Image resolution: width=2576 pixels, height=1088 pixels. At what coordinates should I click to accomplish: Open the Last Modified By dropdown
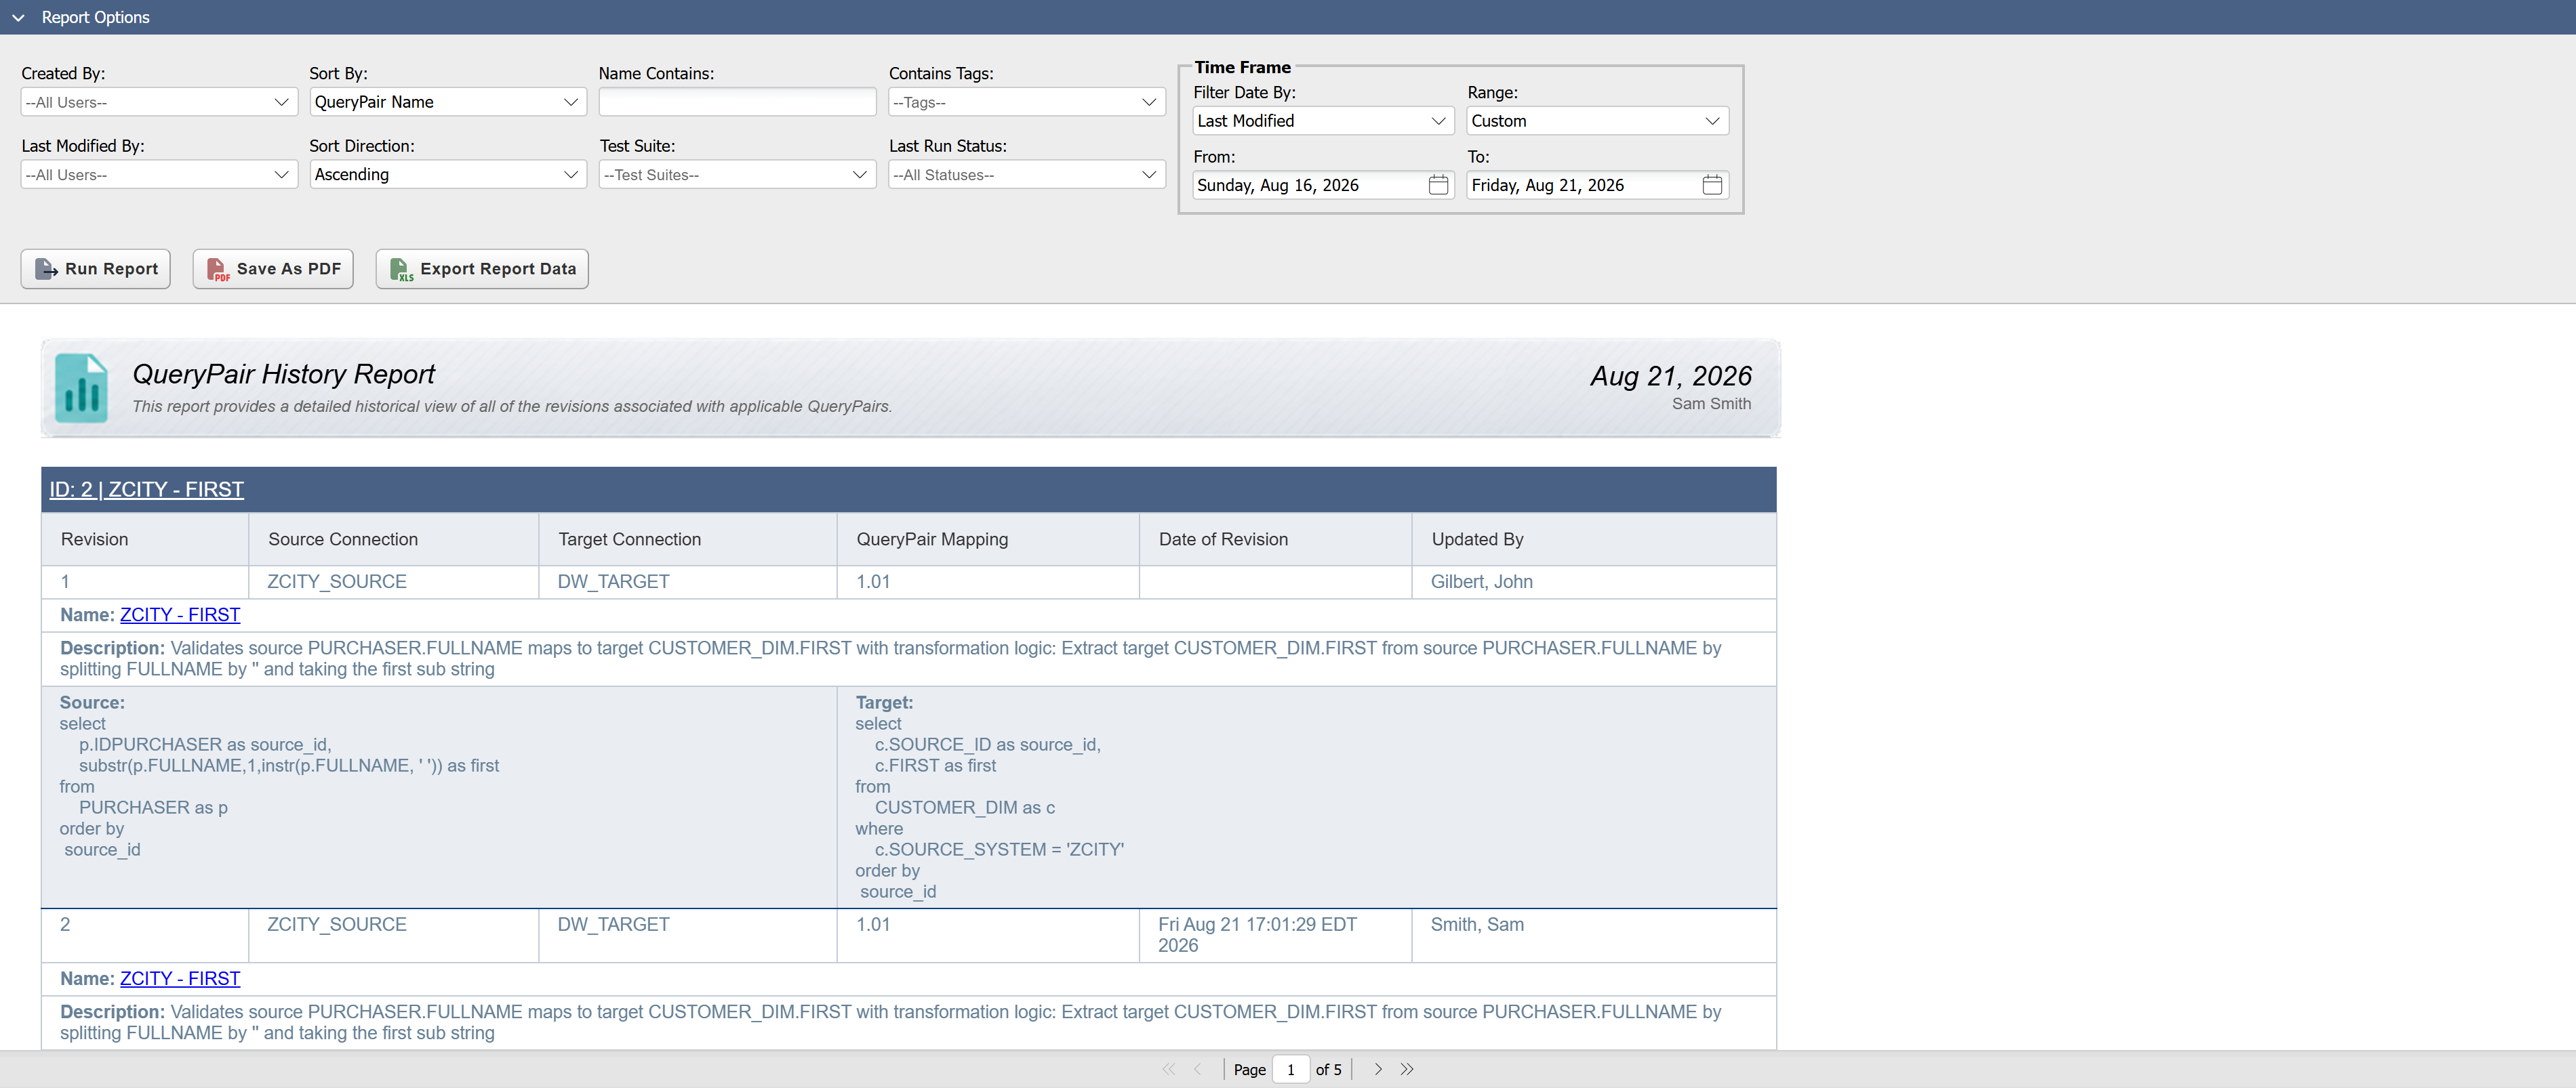point(159,175)
